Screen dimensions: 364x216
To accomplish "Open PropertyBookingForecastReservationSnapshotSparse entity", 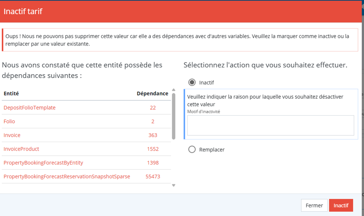I will coord(67,176).
